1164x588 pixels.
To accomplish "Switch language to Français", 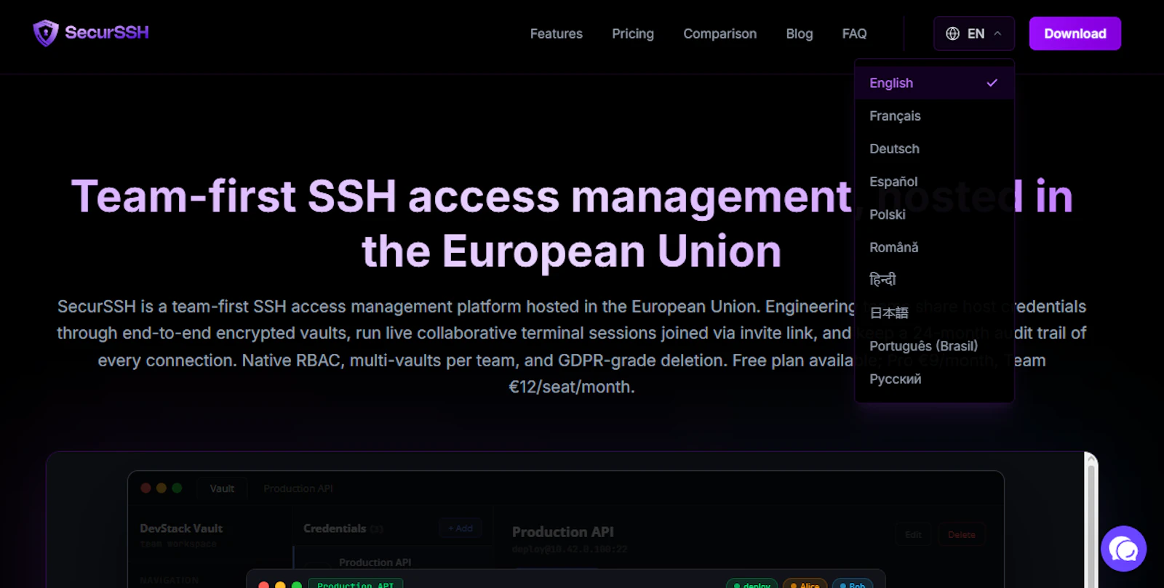I will [x=934, y=116].
